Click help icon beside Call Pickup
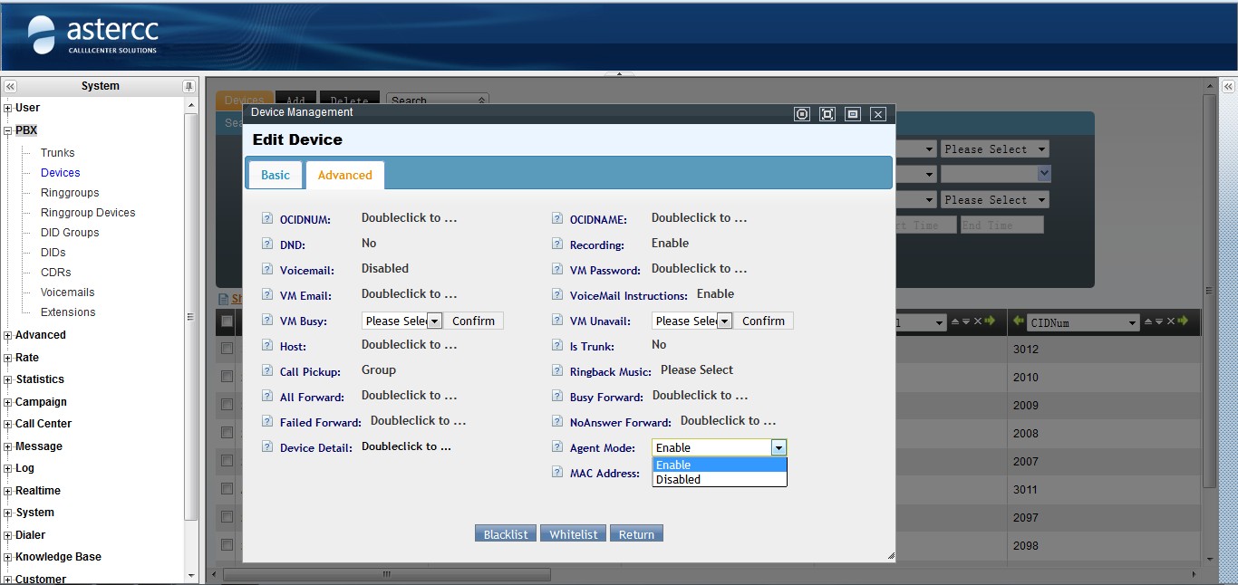 [267, 371]
